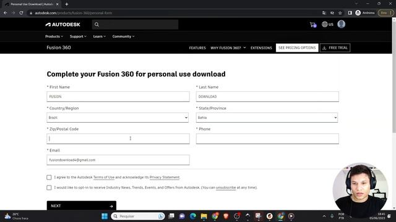The image size is (396, 222).
Task: Open the US region globe selector
Action: click(327, 24)
